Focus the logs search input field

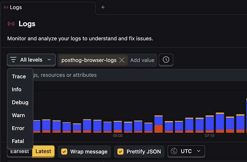(x=127, y=75)
